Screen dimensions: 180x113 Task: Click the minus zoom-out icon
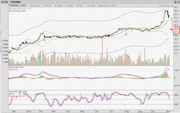pyautogui.click(x=175, y=2)
